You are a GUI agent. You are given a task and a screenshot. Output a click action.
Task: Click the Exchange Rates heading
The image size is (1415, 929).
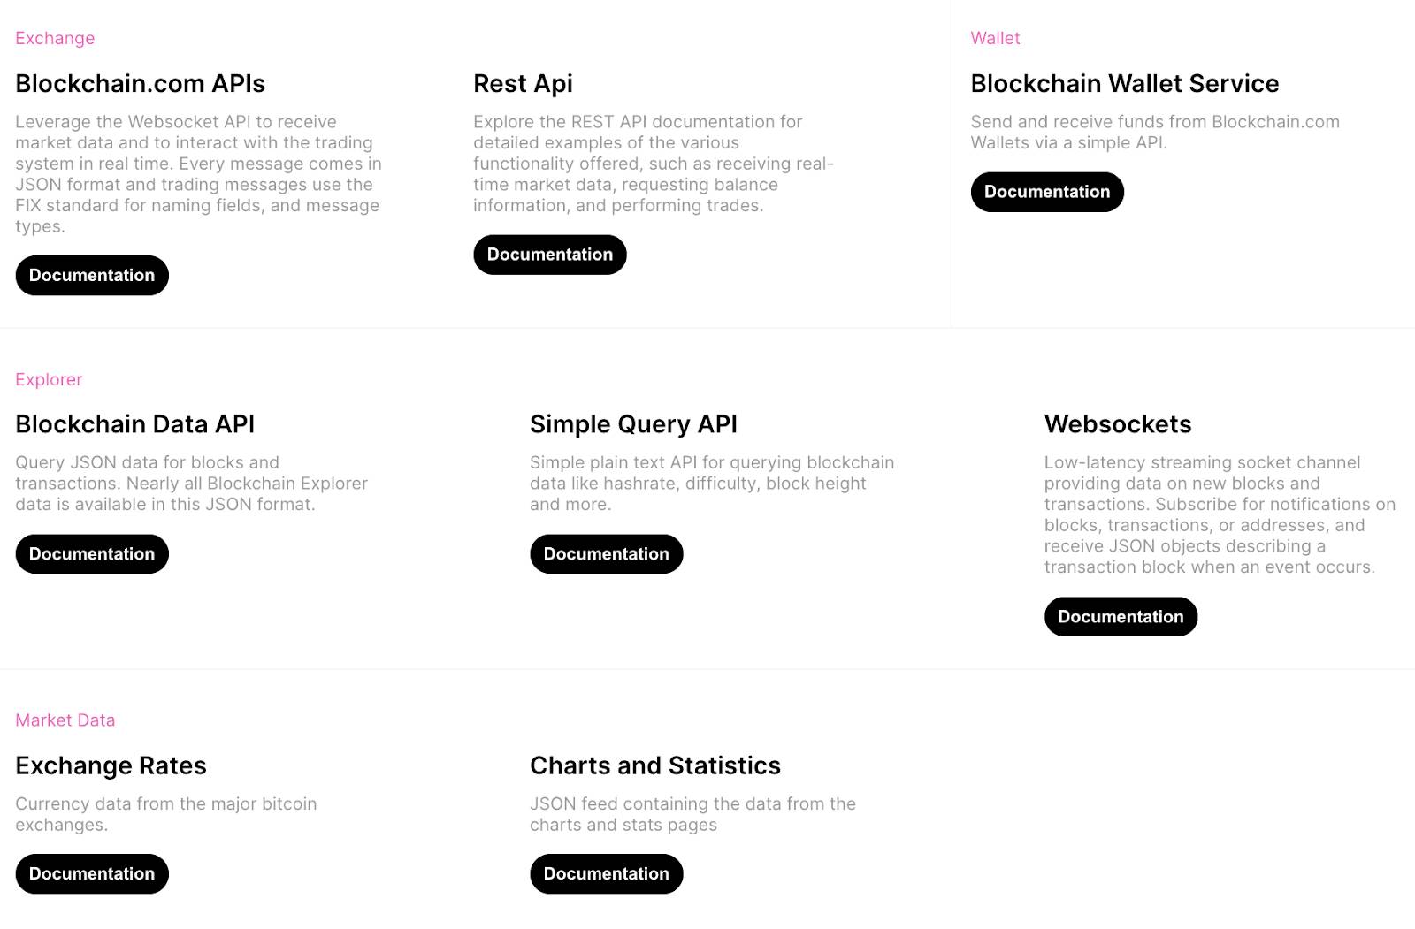pyautogui.click(x=111, y=765)
